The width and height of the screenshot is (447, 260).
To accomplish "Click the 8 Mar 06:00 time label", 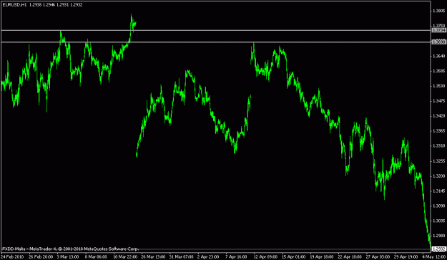I will [x=96, y=256].
